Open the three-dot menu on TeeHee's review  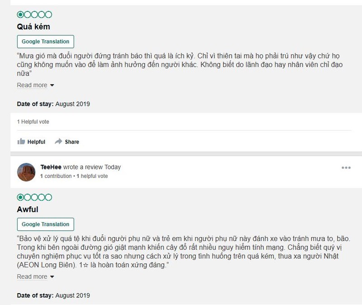click(x=346, y=168)
